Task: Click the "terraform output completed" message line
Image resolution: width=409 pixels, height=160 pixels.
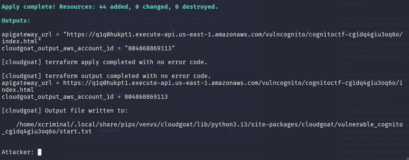Action: (106, 76)
